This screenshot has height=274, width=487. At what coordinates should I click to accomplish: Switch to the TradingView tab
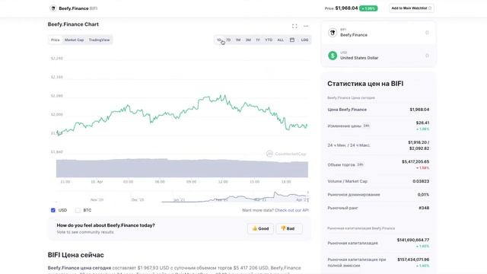tap(99, 40)
